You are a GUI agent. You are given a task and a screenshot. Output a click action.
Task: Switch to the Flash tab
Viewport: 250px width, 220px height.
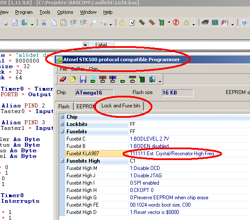[64, 106]
